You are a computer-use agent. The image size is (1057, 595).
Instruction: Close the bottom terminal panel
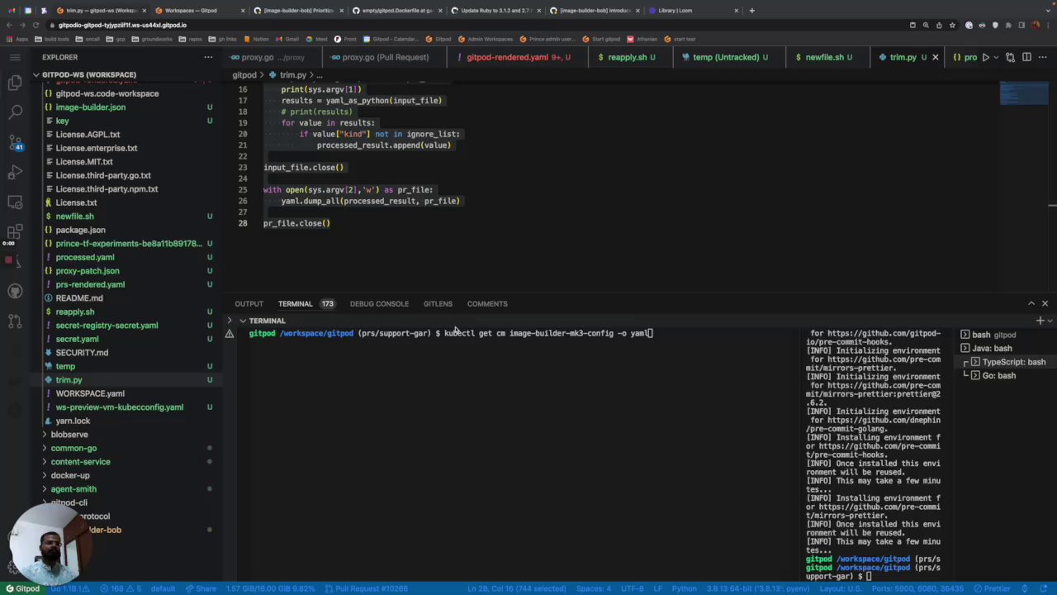click(x=1045, y=303)
